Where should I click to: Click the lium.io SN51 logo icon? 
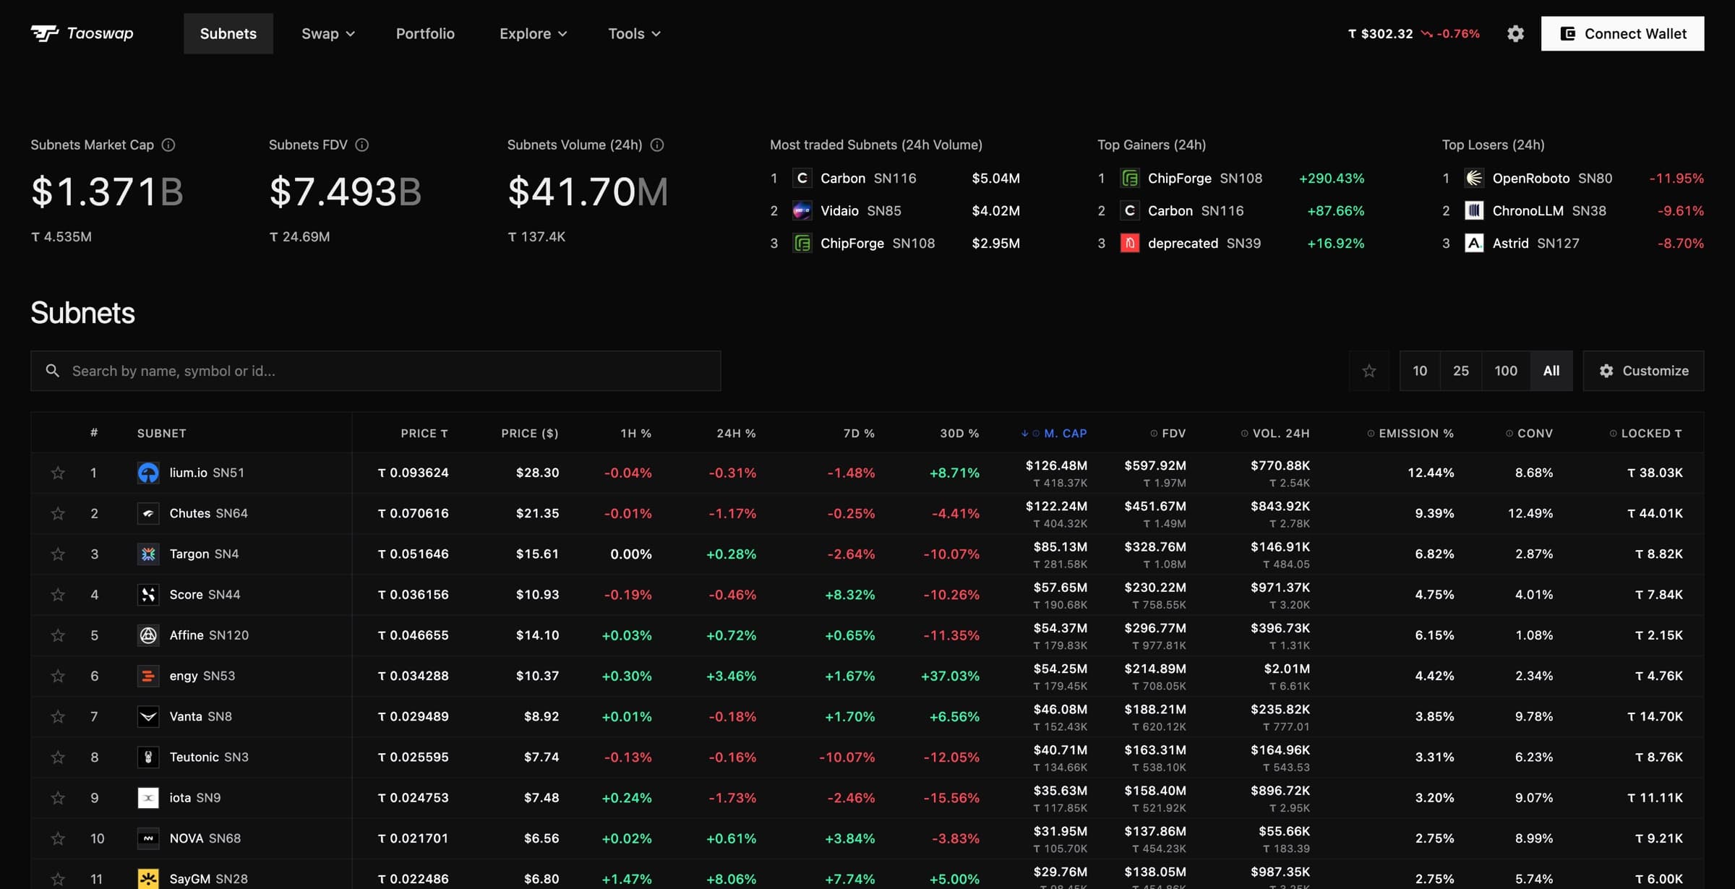pos(148,473)
